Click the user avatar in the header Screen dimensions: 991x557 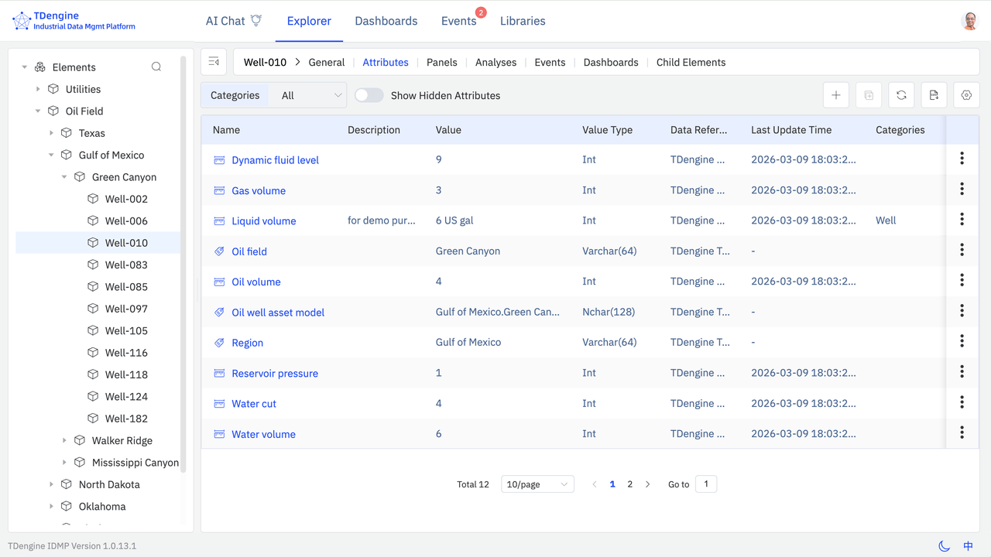click(x=969, y=21)
